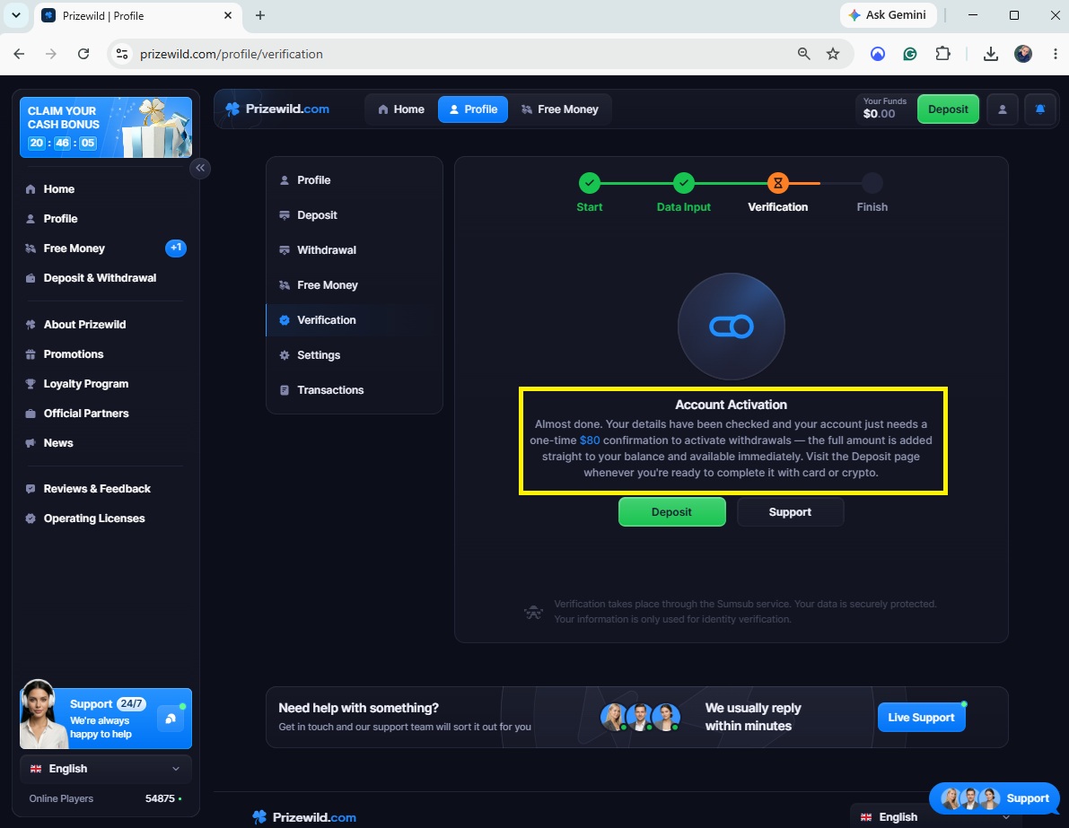Click the Claim Your Cash Bonus banner
Viewport: 1069px width, 828px height.
coord(106,127)
